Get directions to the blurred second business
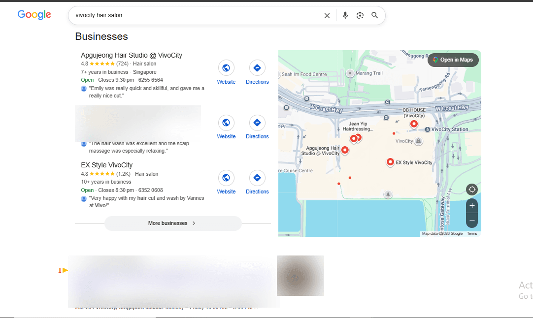 pos(257,123)
